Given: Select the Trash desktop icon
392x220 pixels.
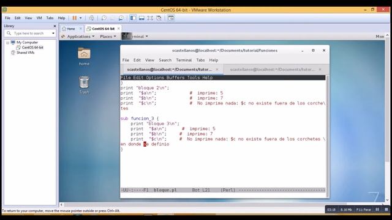Looking at the screenshot, I should (84, 85).
